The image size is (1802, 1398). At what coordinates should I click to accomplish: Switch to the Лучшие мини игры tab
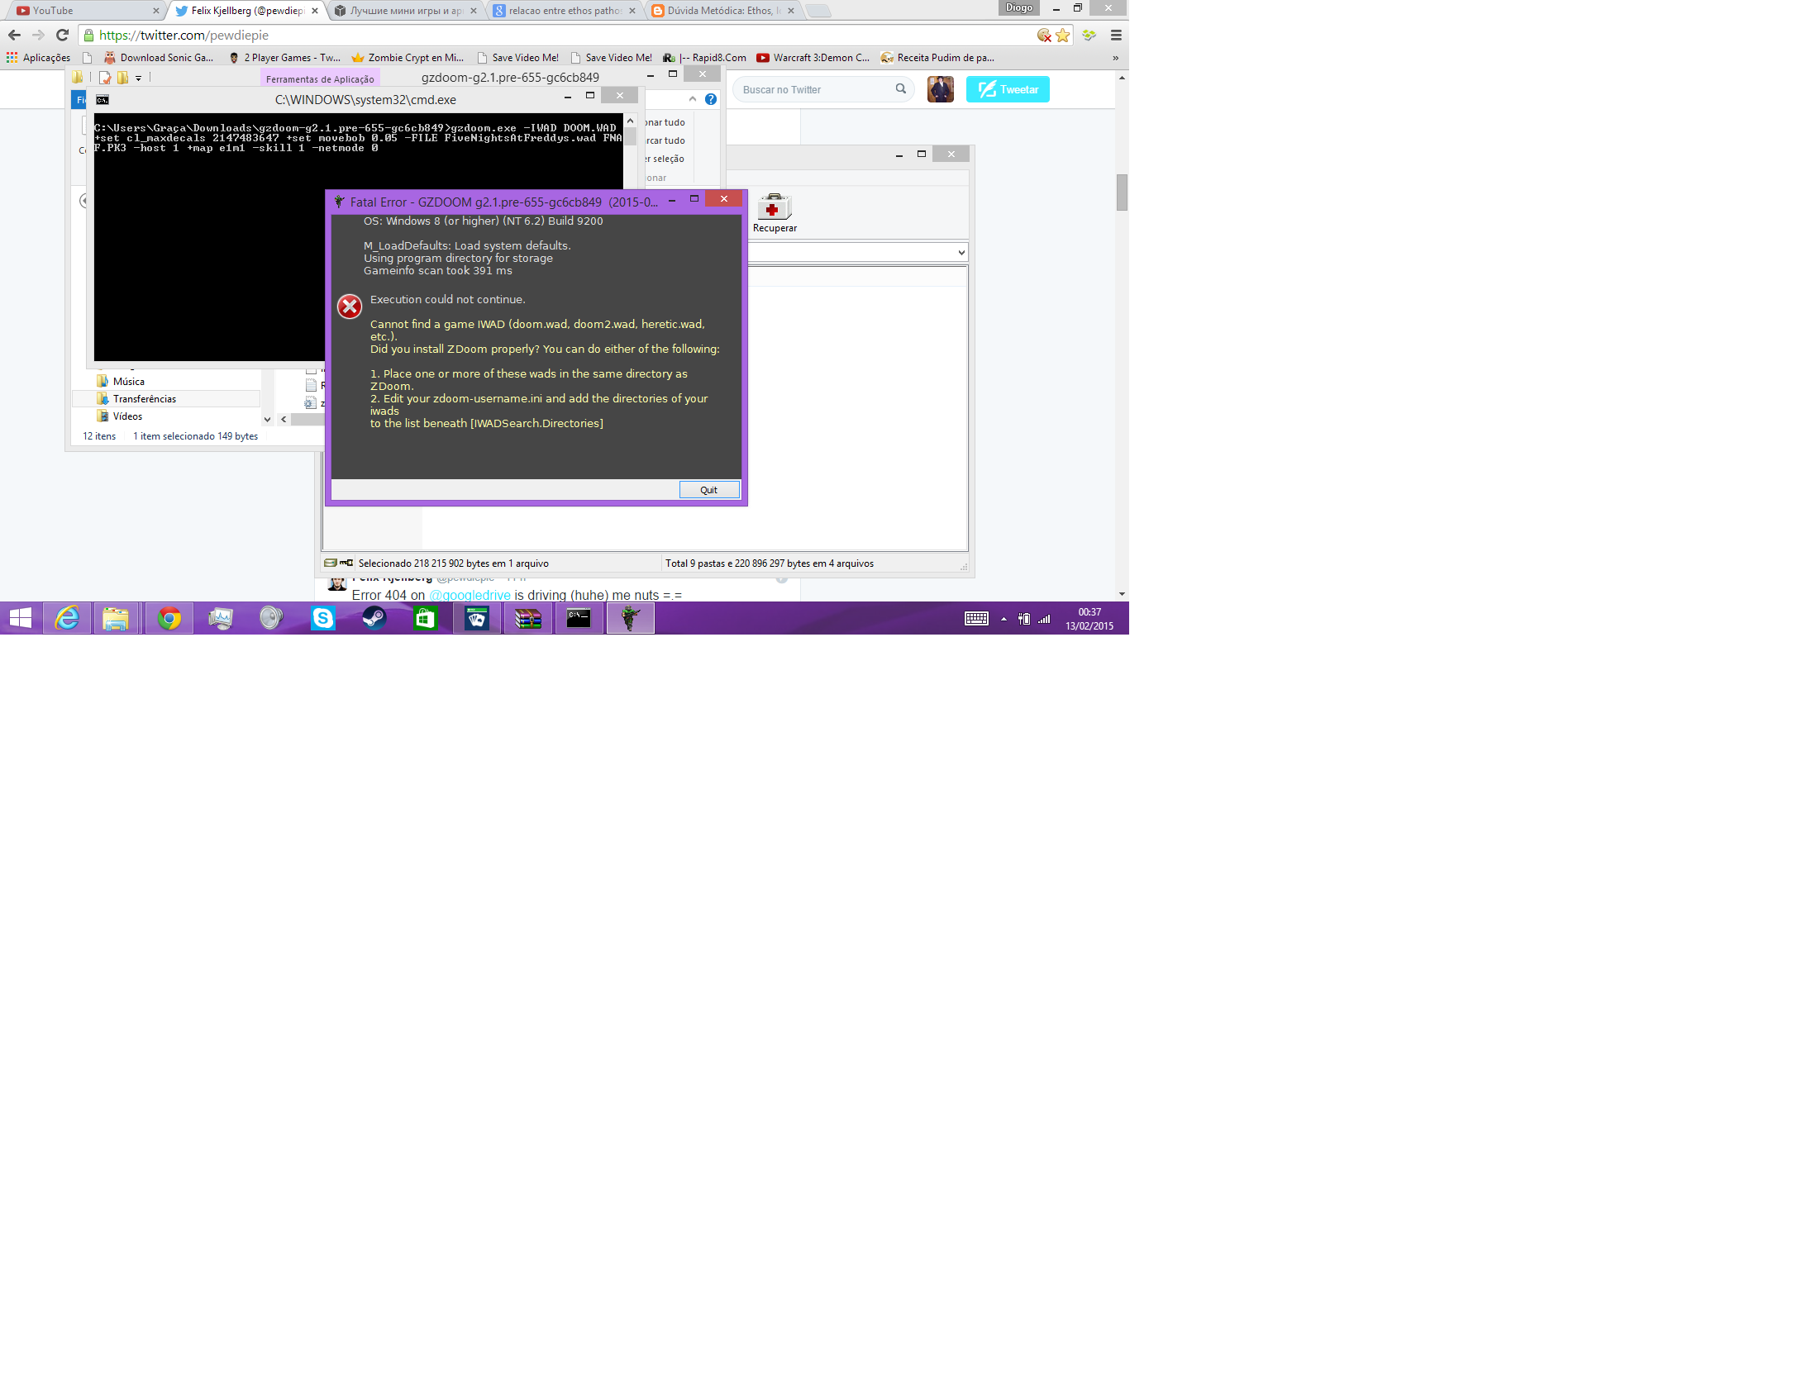[x=405, y=11]
